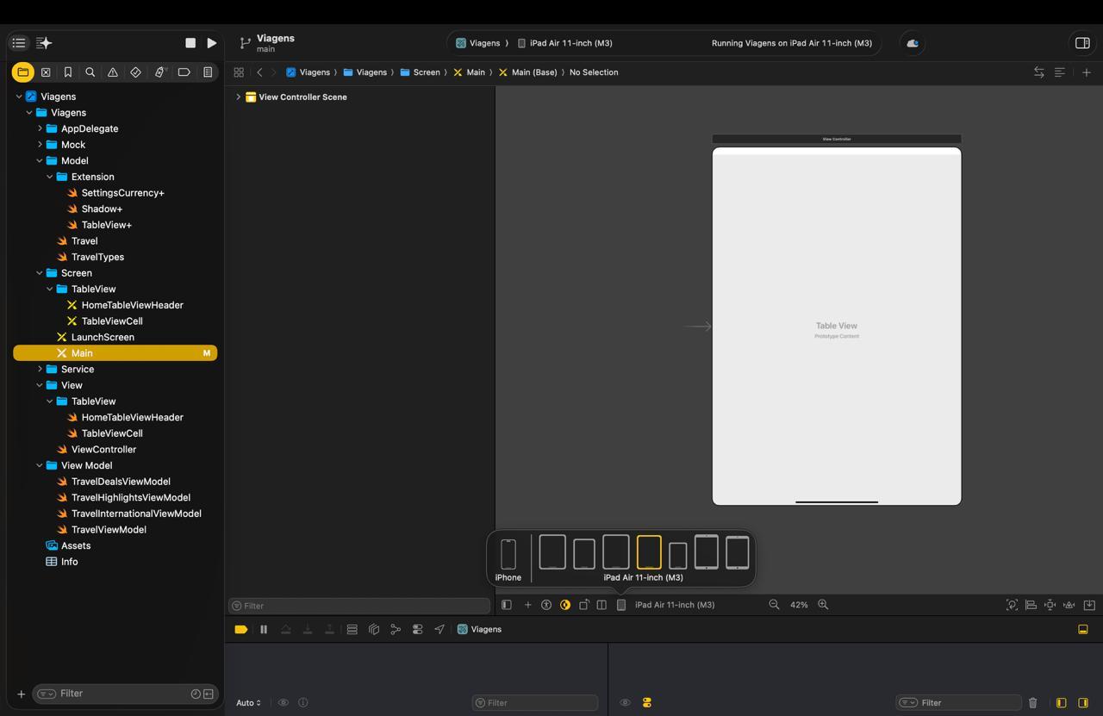Open the Find navigator with the magnifier icon

click(x=90, y=72)
